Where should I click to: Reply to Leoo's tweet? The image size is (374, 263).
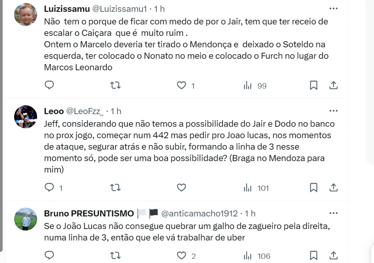[x=49, y=187]
